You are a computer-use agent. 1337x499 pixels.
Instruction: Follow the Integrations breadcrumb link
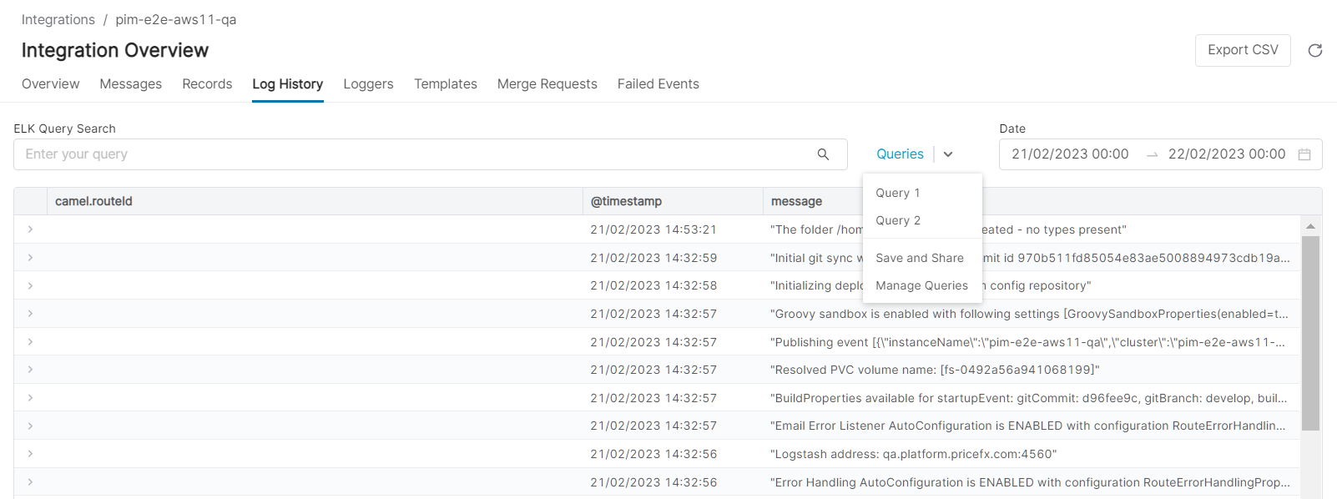click(58, 19)
